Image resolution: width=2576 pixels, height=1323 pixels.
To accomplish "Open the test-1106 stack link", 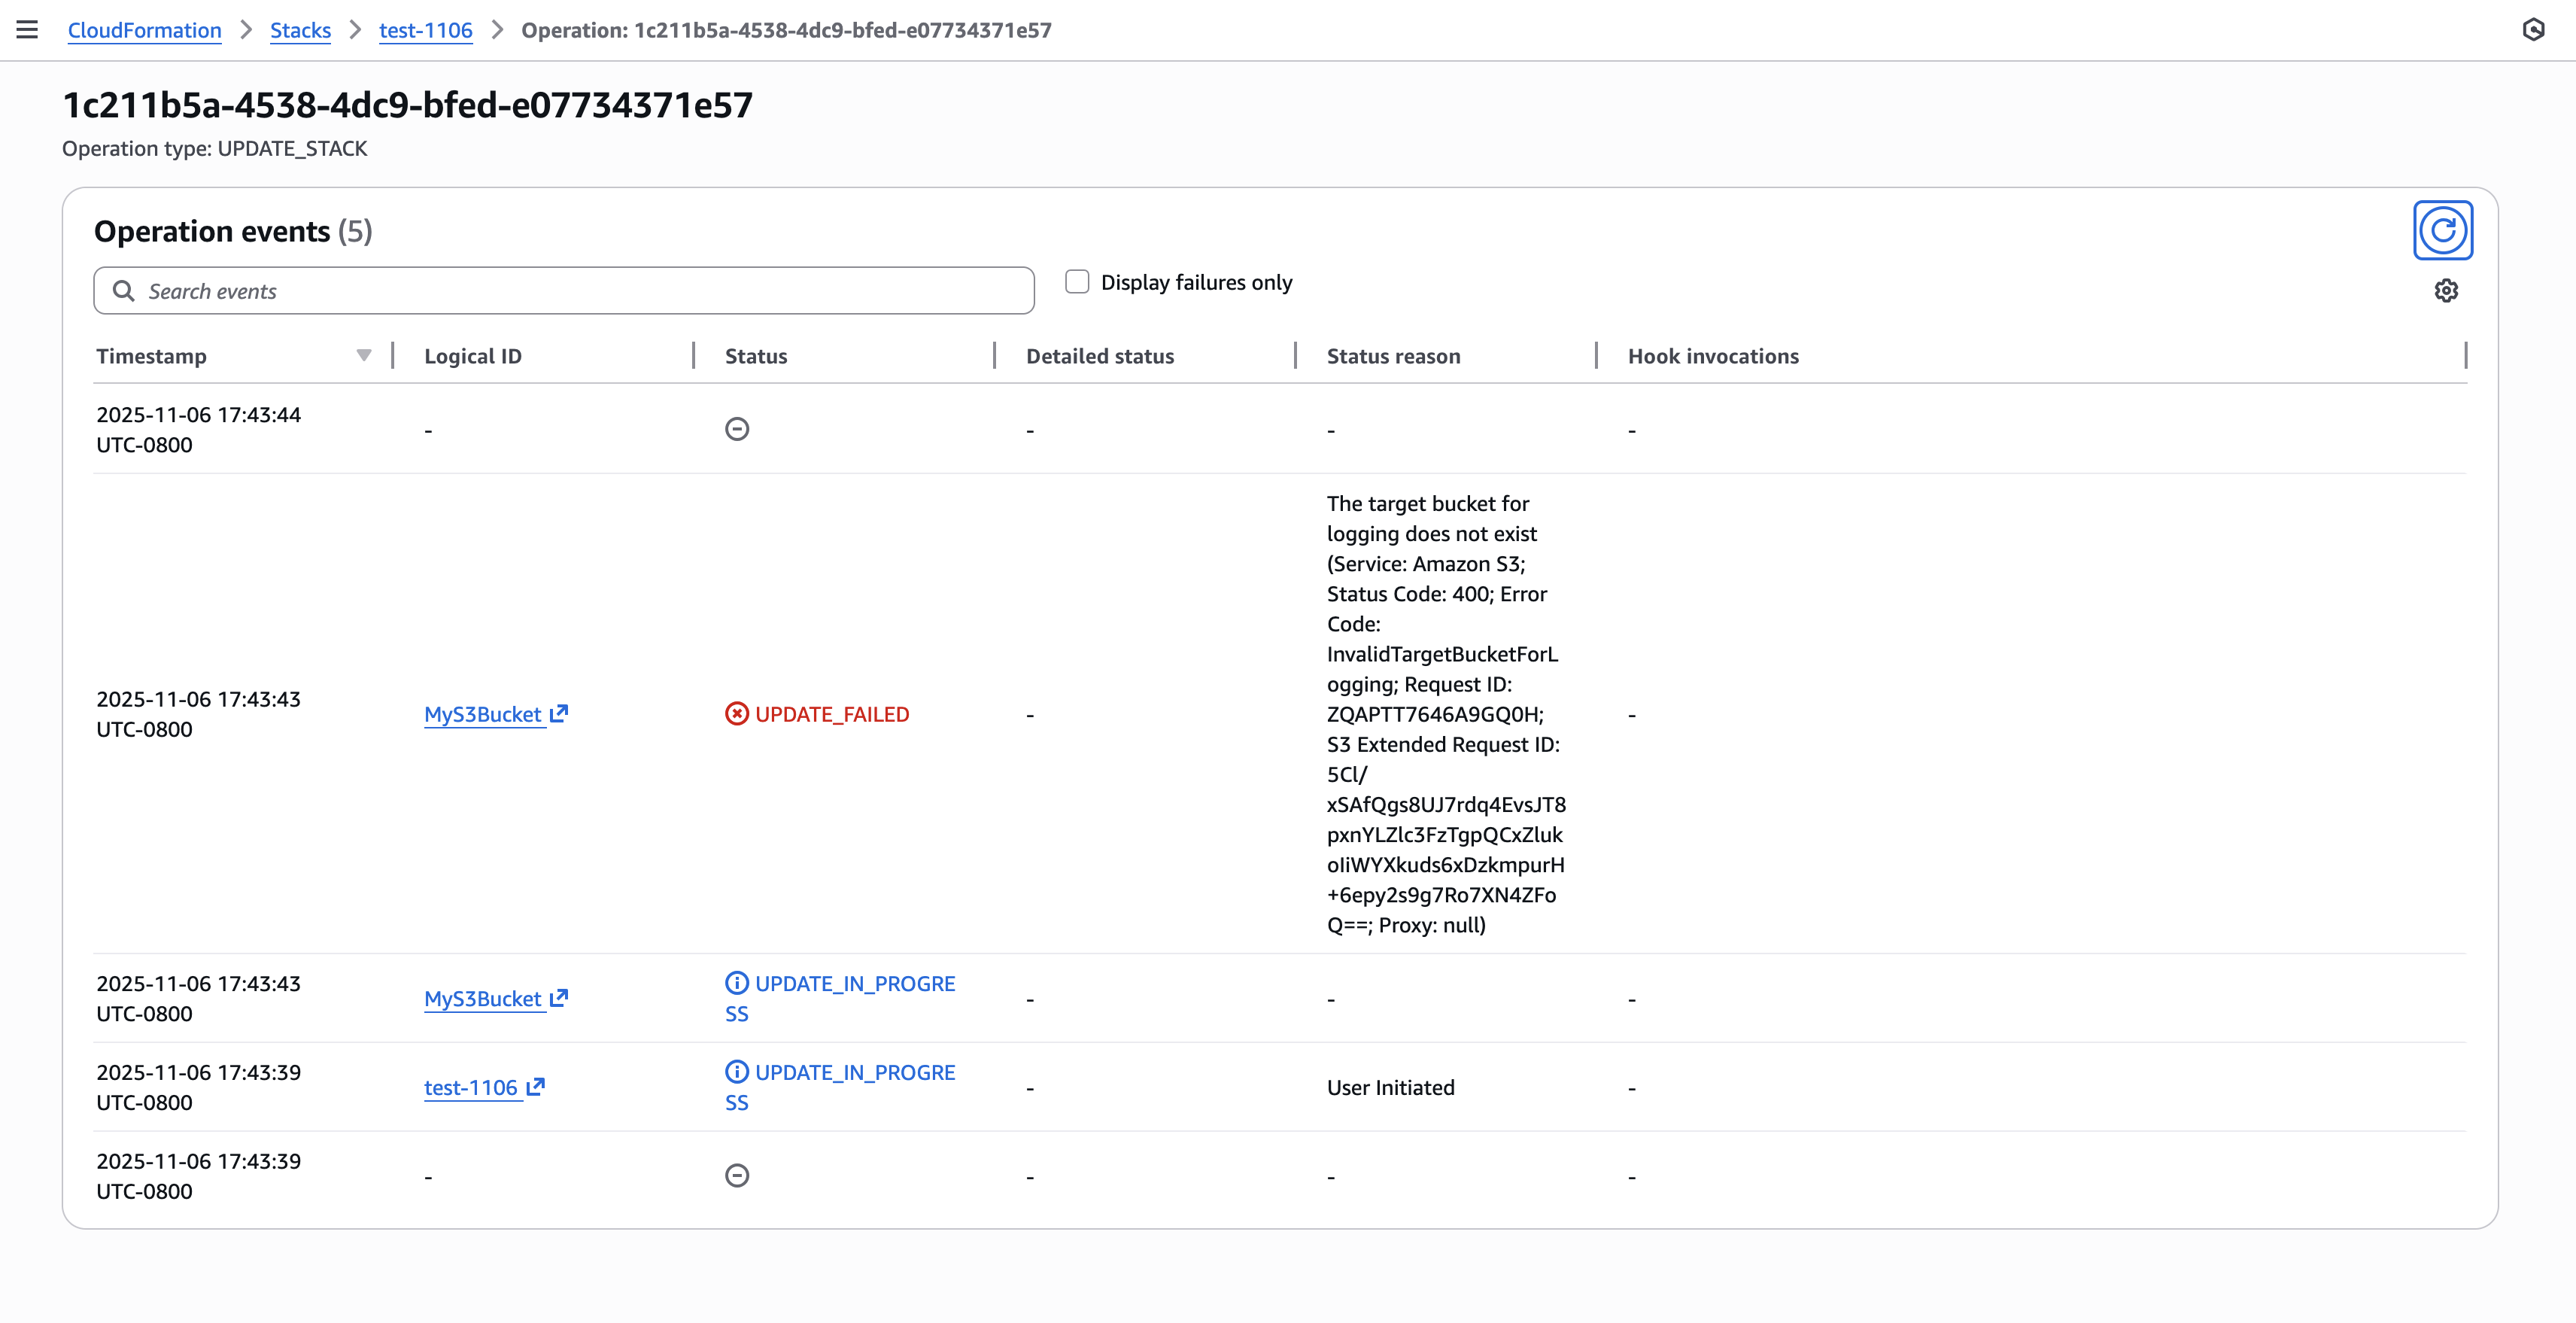I will (425, 30).
